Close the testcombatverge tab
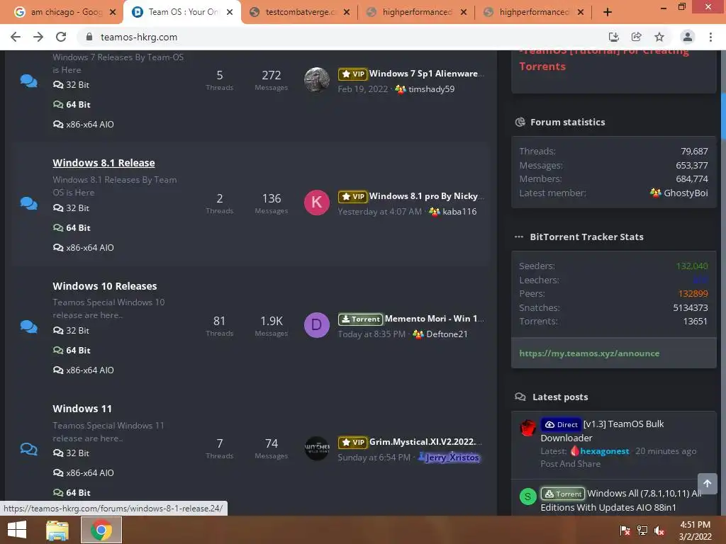This screenshot has width=726, height=544. (346, 12)
